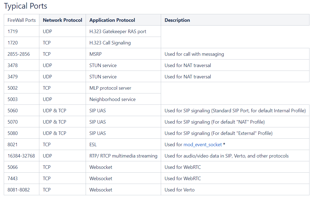Select port 5060 cell
The image size is (313, 199).
pyautogui.click(x=22, y=111)
